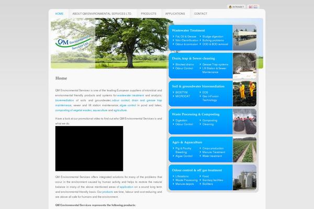
Task: Open the Products menu
Action: pyautogui.click(x=149, y=14)
